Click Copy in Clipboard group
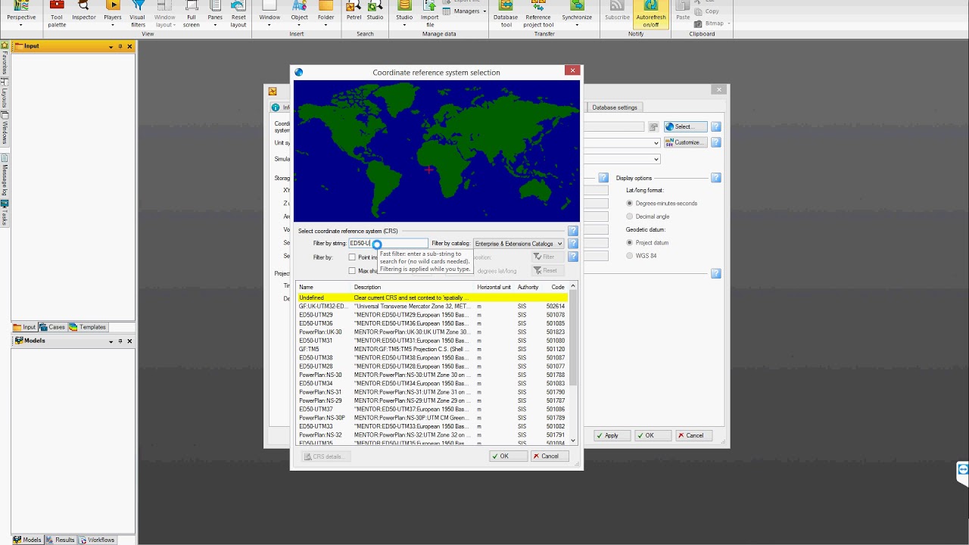 tap(708, 11)
